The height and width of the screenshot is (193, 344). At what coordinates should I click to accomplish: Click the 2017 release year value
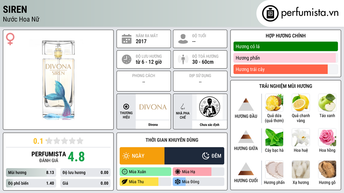[141, 41]
